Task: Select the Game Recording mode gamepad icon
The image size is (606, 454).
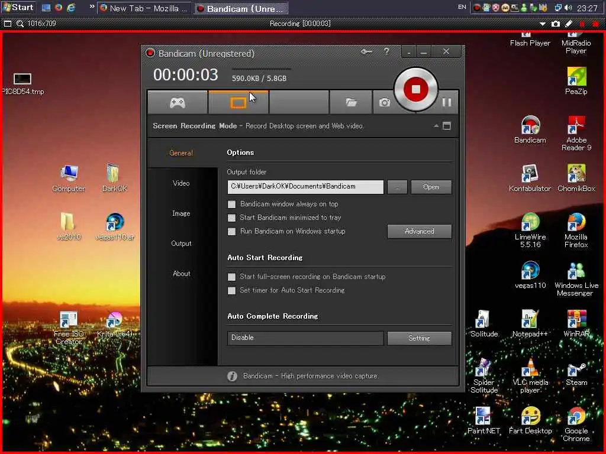Action: click(178, 103)
